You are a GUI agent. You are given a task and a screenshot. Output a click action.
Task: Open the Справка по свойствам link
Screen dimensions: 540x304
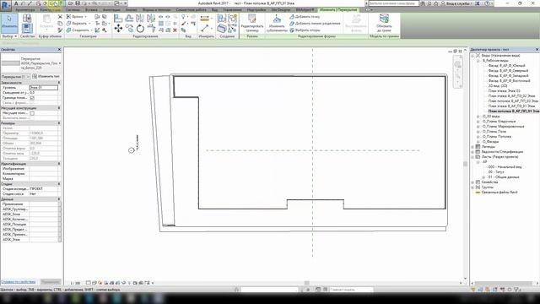coord(19,282)
